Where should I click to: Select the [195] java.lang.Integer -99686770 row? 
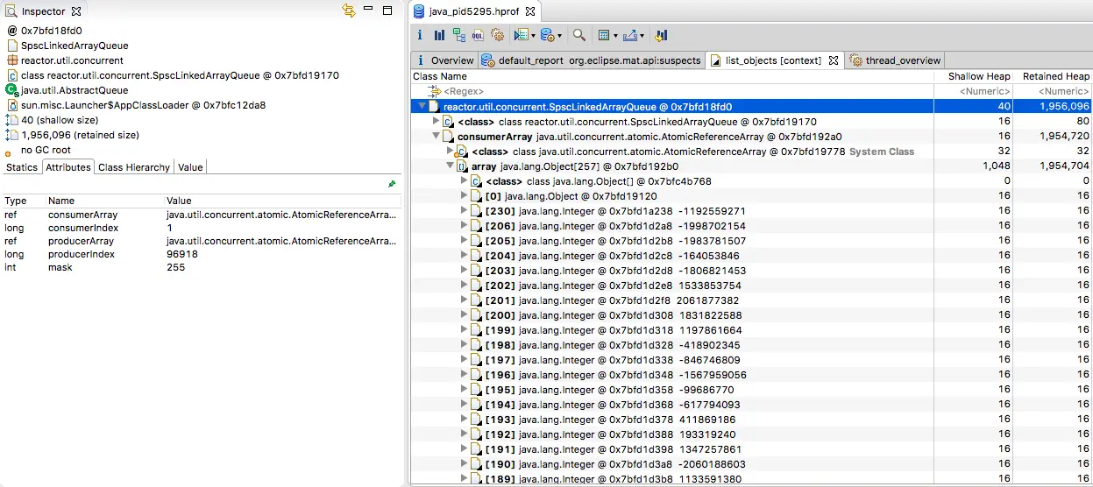752,390
